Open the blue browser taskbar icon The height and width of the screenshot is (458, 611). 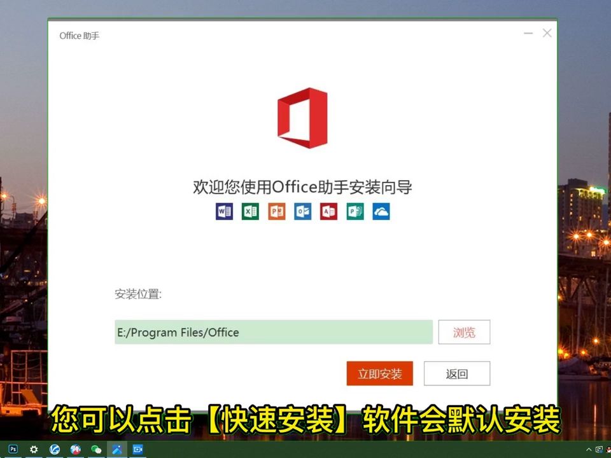(55, 450)
